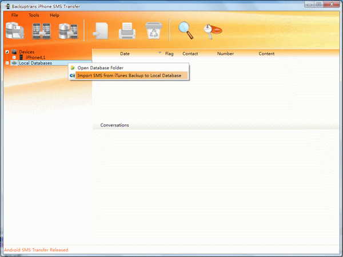Expand the iPhone4,1 device node
Image resolution: width=343 pixels, height=257 pixels.
[x=14, y=57]
